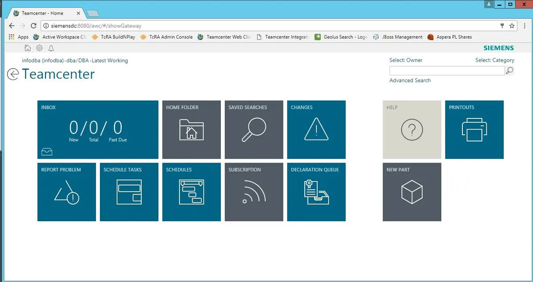Screen dimensions: 533x282
Task: Click the notification bell icon
Action: click(51, 48)
